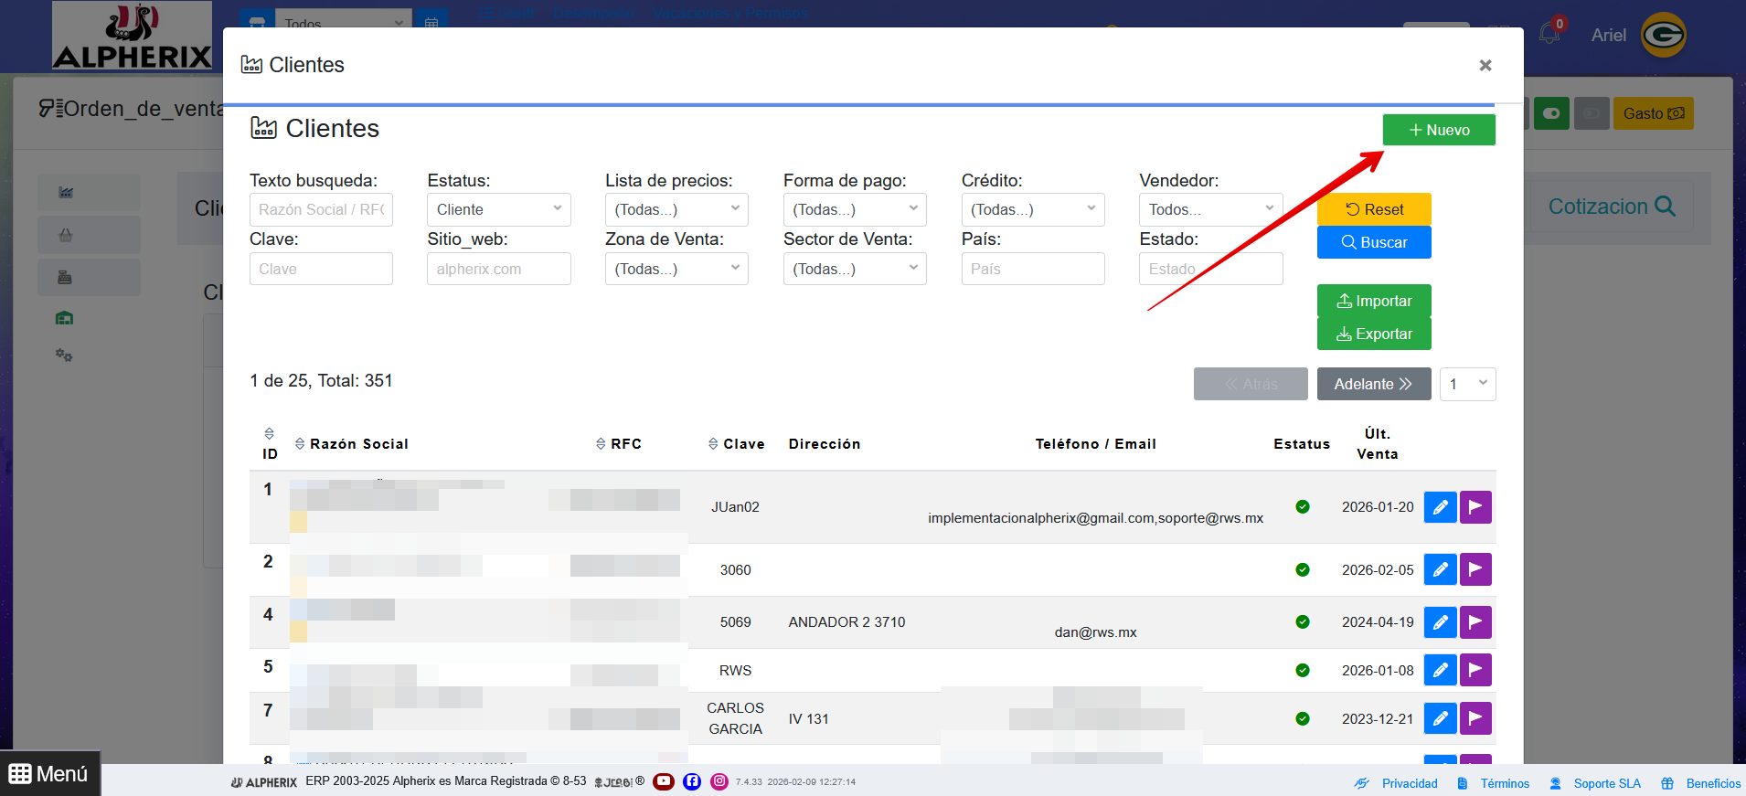
Task: Open the Vendedor dropdown
Action: pos(1210,209)
